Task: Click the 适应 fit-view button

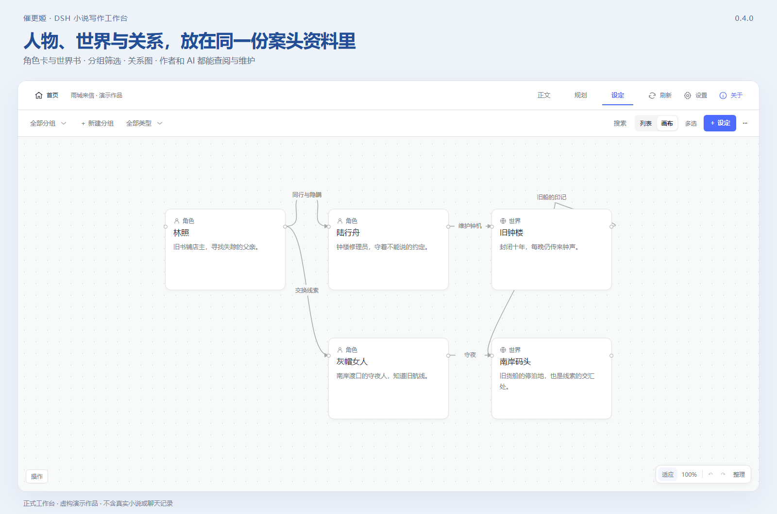Action: 668,474
